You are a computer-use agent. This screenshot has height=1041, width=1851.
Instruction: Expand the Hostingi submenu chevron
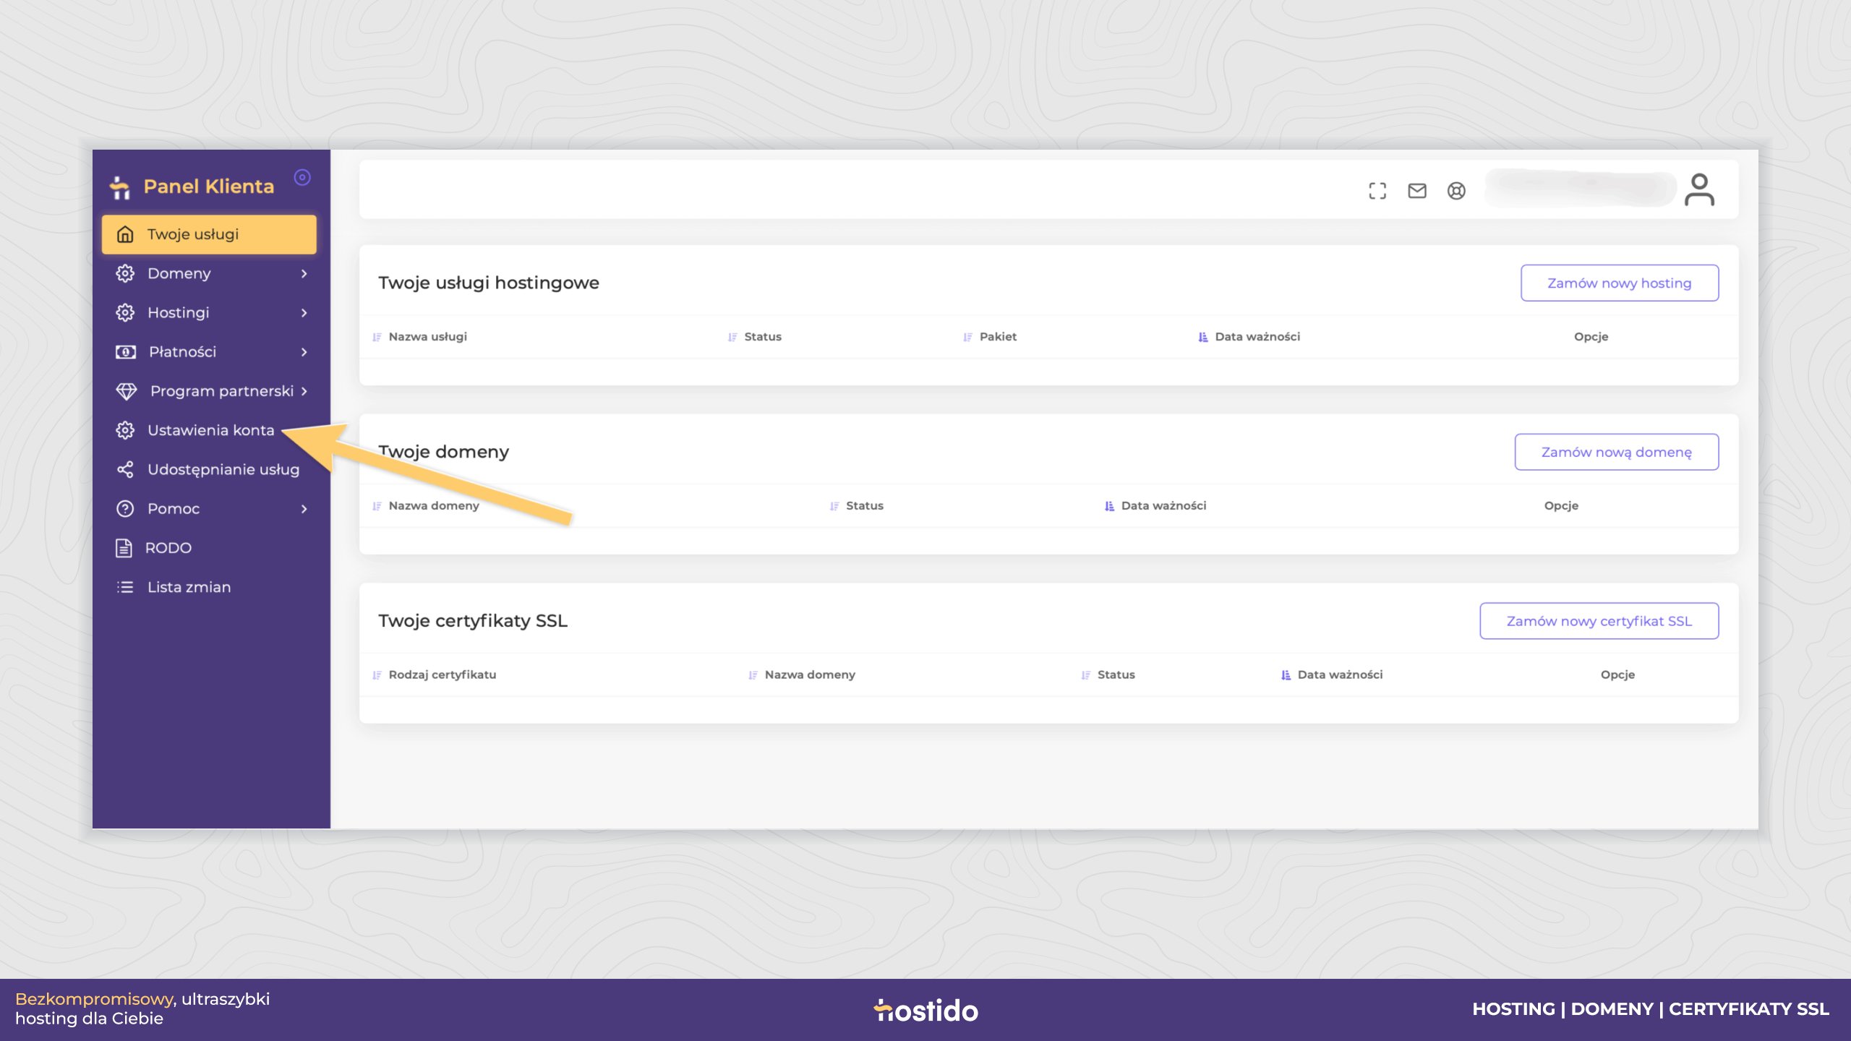(x=304, y=313)
